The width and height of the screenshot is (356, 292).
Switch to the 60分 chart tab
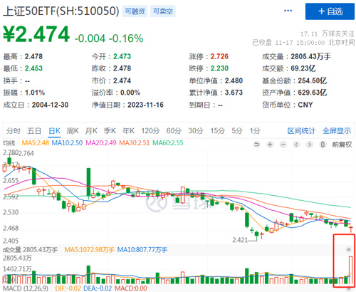pos(174,130)
